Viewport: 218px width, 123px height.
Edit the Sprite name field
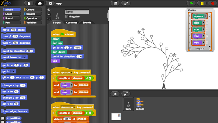coord(77,12)
